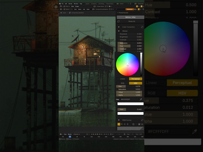Viewport: 203px width, 152px height.
Task: Click the Scene icon in the breadcrumb bar
Action: tap(61, 13)
